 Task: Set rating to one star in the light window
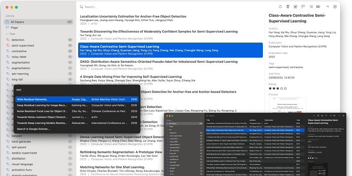tap(270, 88)
